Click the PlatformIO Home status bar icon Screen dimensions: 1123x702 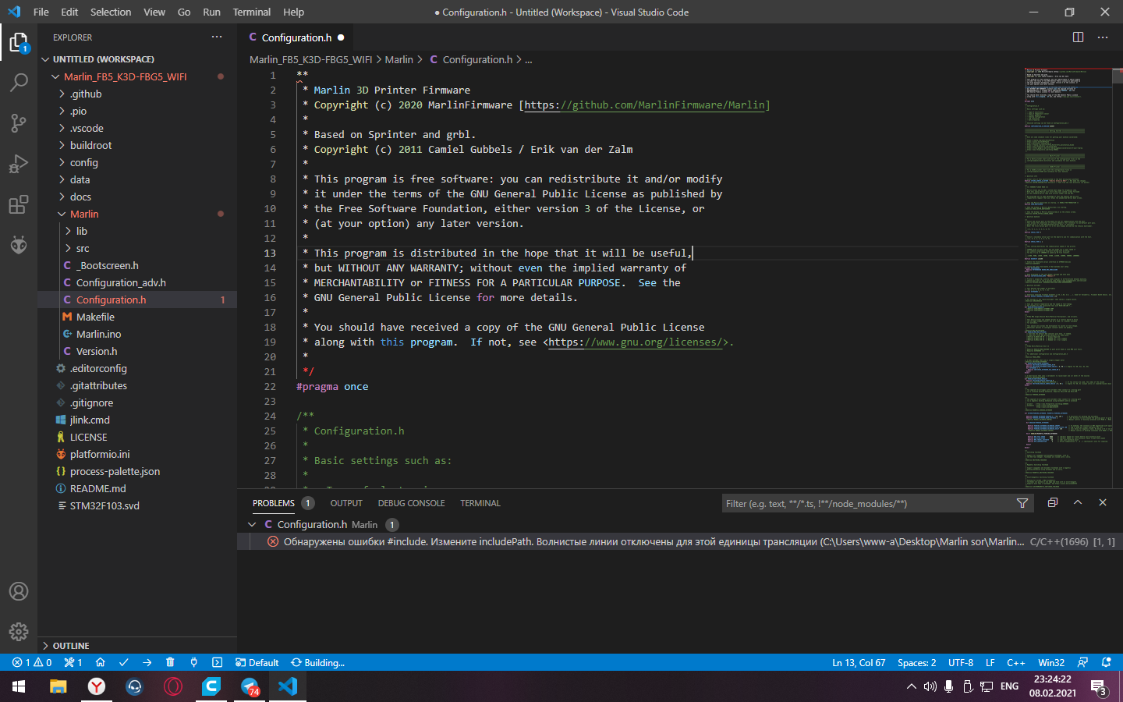click(100, 662)
